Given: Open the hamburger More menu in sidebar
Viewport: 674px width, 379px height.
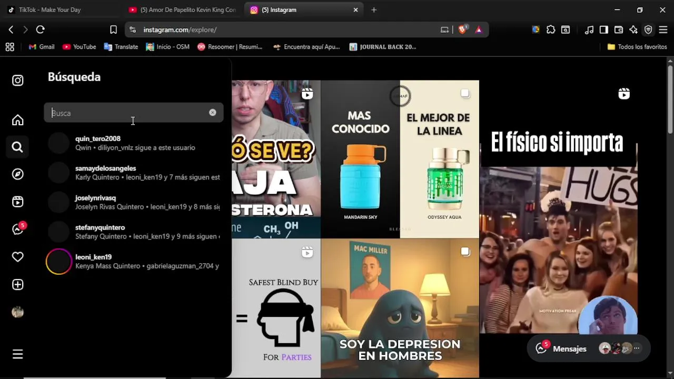Looking at the screenshot, I should tap(18, 354).
